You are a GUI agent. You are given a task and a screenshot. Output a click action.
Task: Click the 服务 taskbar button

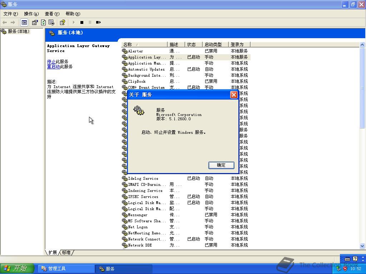(x=124, y=269)
